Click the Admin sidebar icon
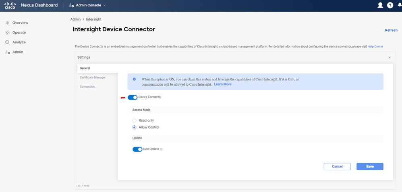 tap(7, 52)
